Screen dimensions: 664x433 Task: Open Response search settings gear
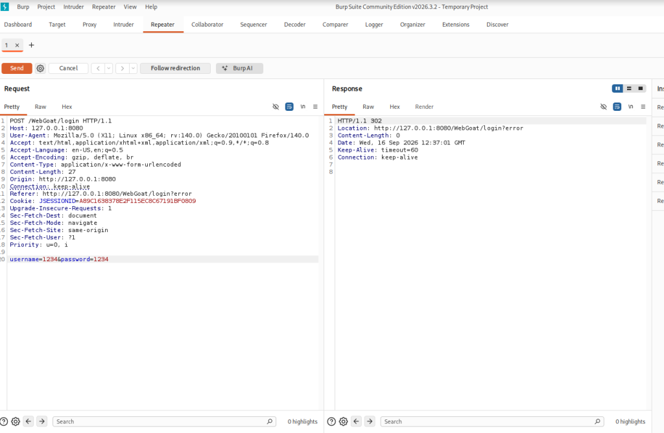click(344, 421)
